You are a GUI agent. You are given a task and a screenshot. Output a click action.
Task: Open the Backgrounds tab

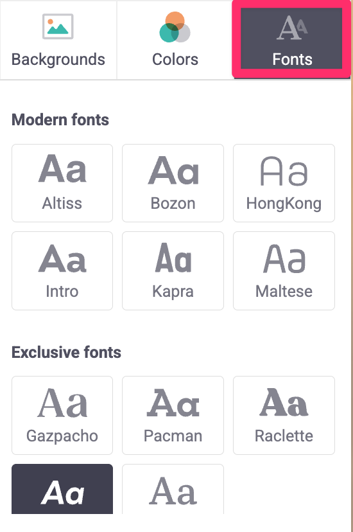58,40
